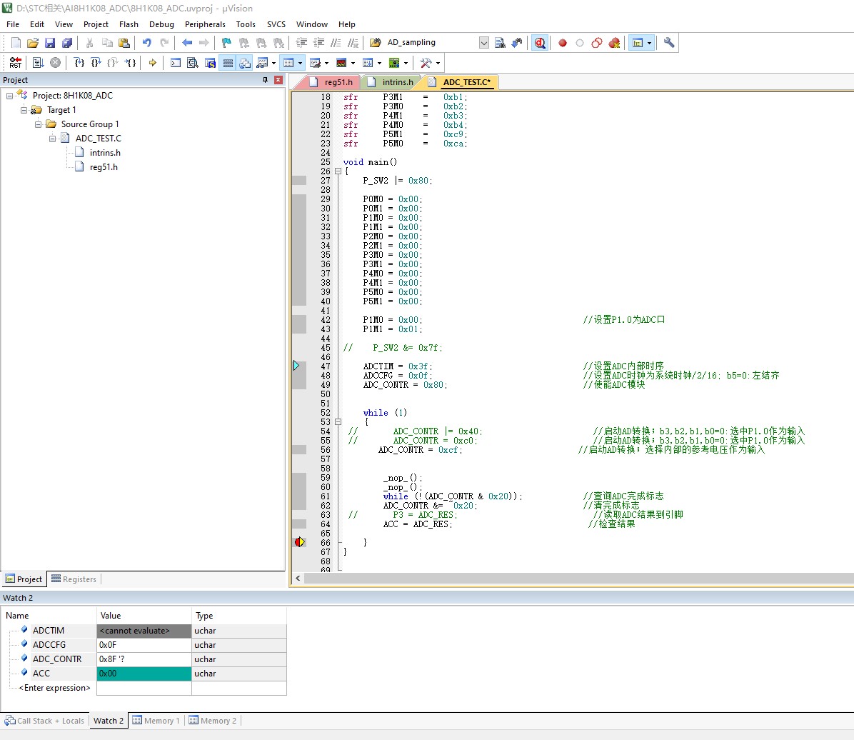This screenshot has width=854, height=740.
Task: Collapse the main function fold at line 26
Action: pos(338,171)
